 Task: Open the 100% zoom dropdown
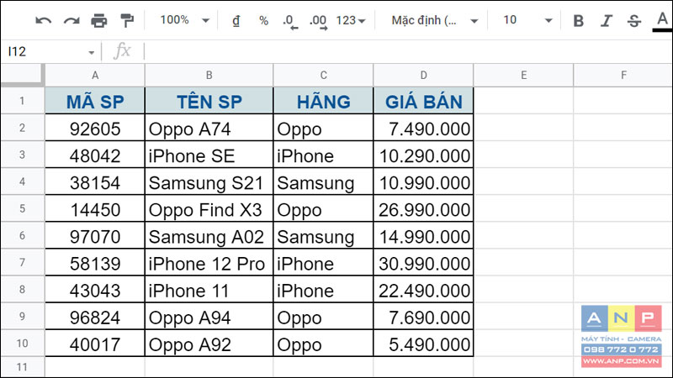184,20
